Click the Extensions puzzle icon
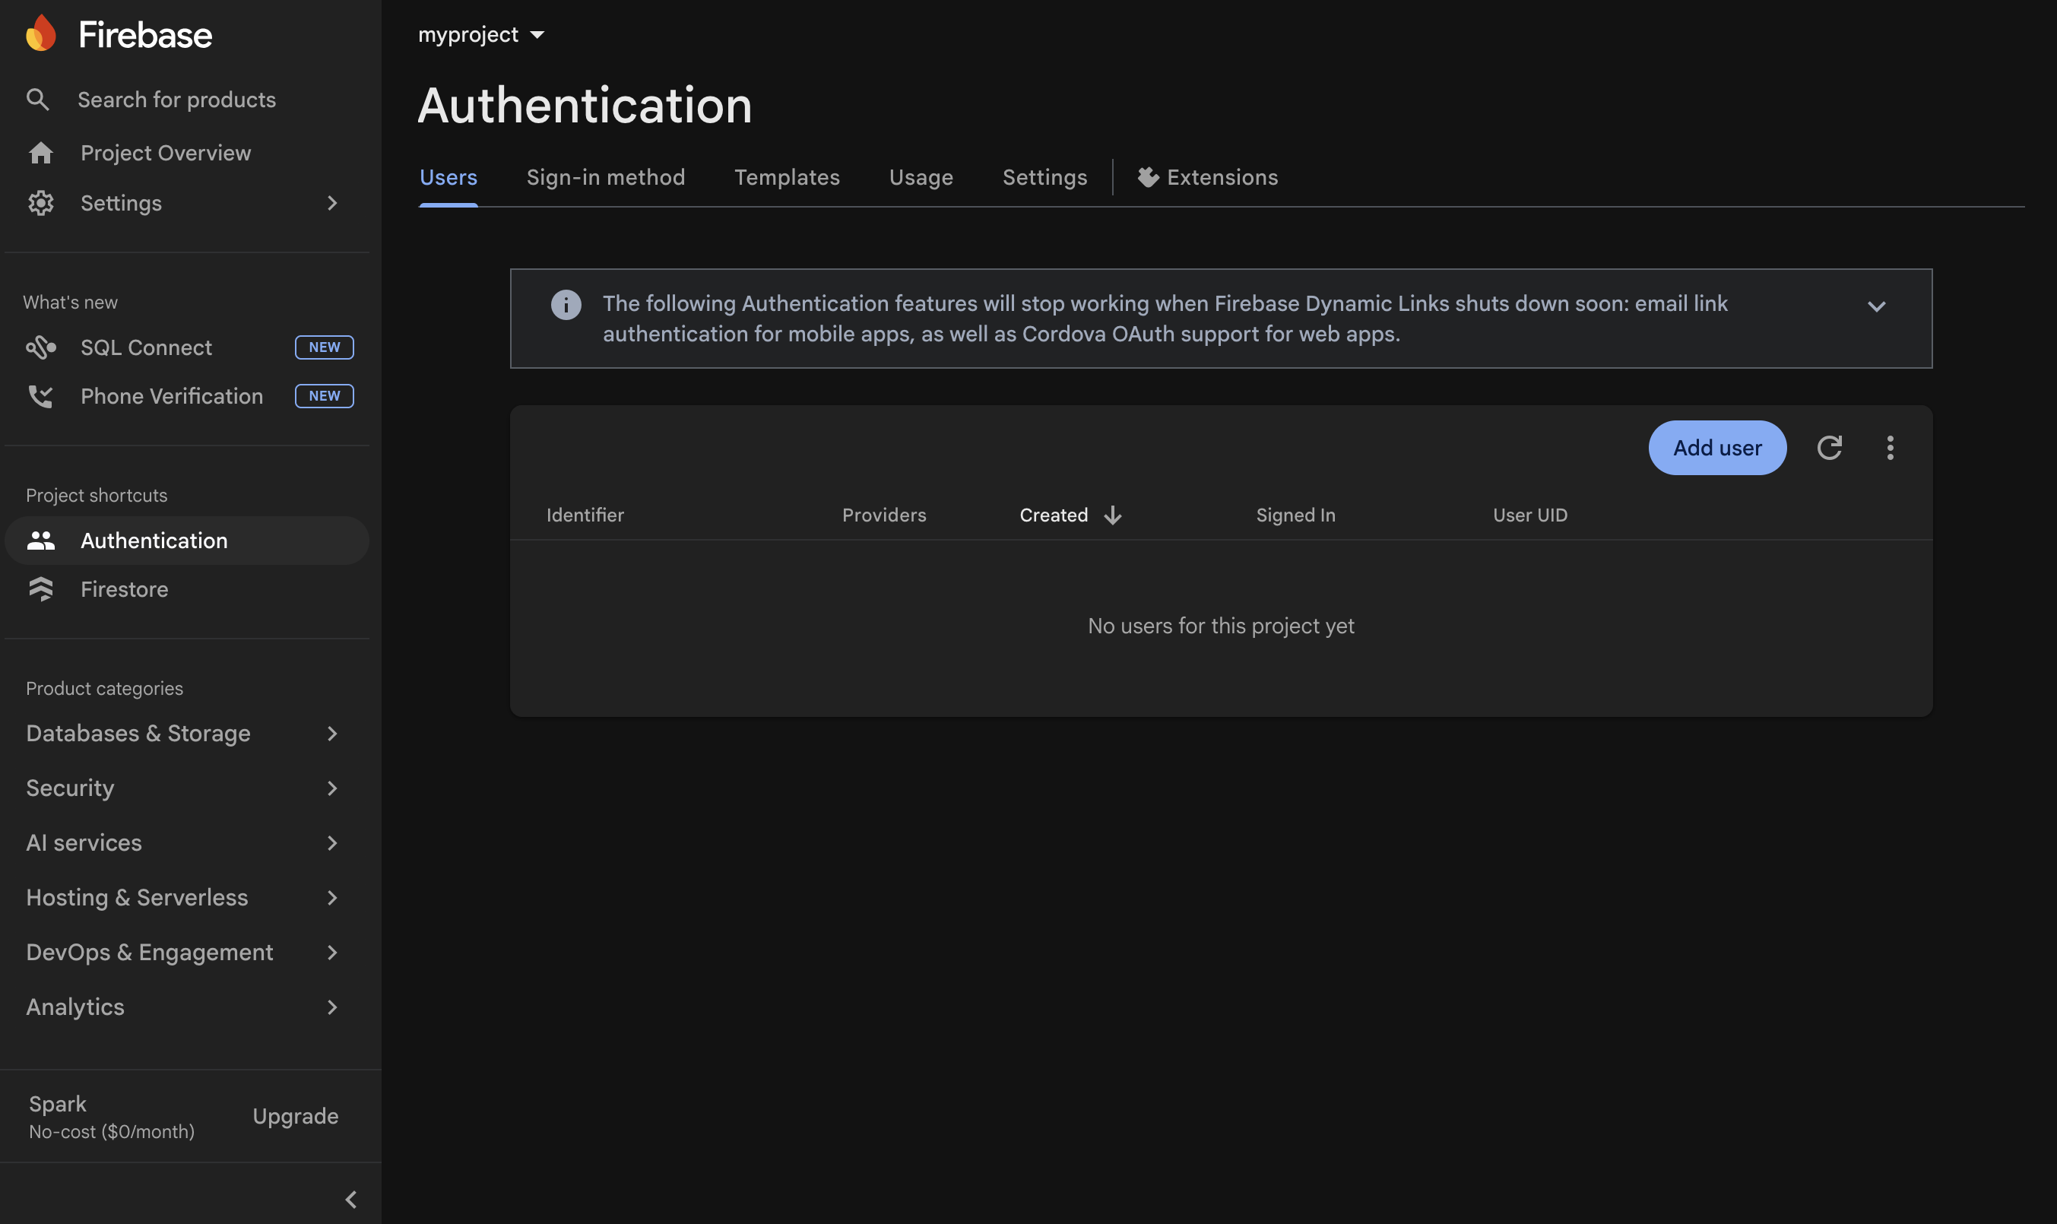The height and width of the screenshot is (1224, 2057). (1148, 177)
